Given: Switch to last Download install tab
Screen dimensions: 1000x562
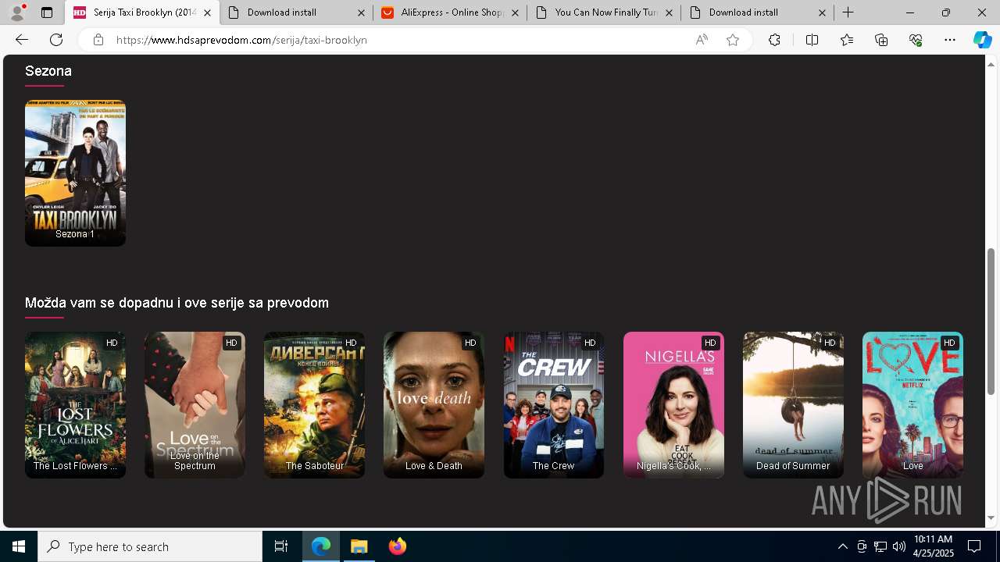Looking at the screenshot, I should (x=757, y=12).
